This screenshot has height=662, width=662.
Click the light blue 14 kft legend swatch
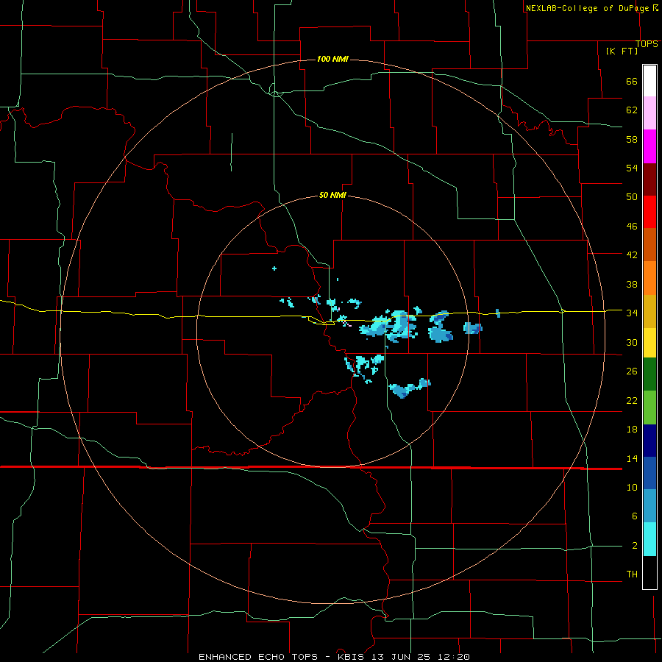(x=649, y=506)
